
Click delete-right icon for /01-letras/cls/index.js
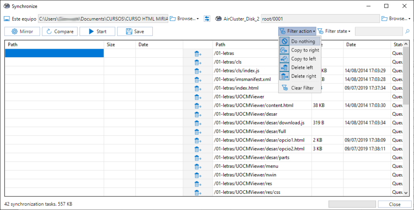pyautogui.click(x=198, y=71)
